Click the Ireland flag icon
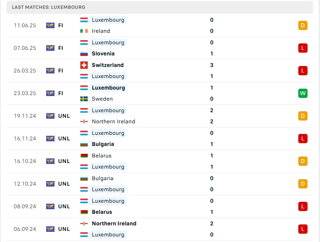 click(84, 31)
